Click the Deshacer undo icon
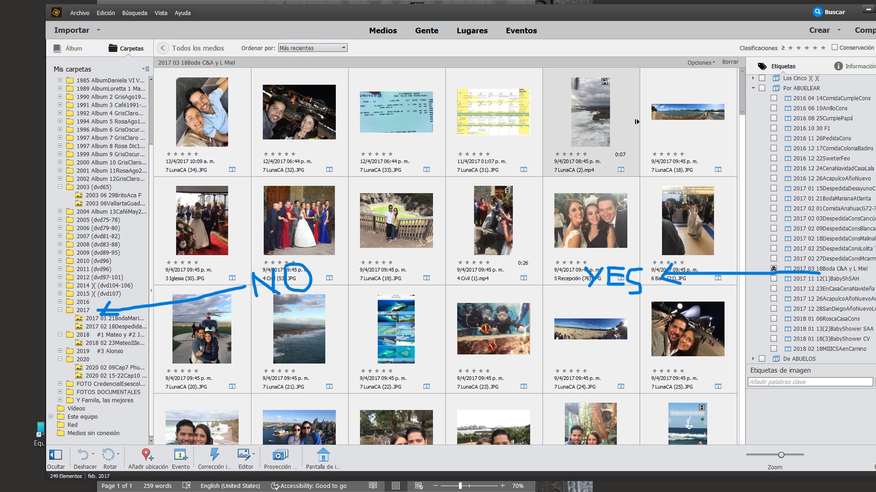This screenshot has width=876, height=492. pyautogui.click(x=83, y=455)
